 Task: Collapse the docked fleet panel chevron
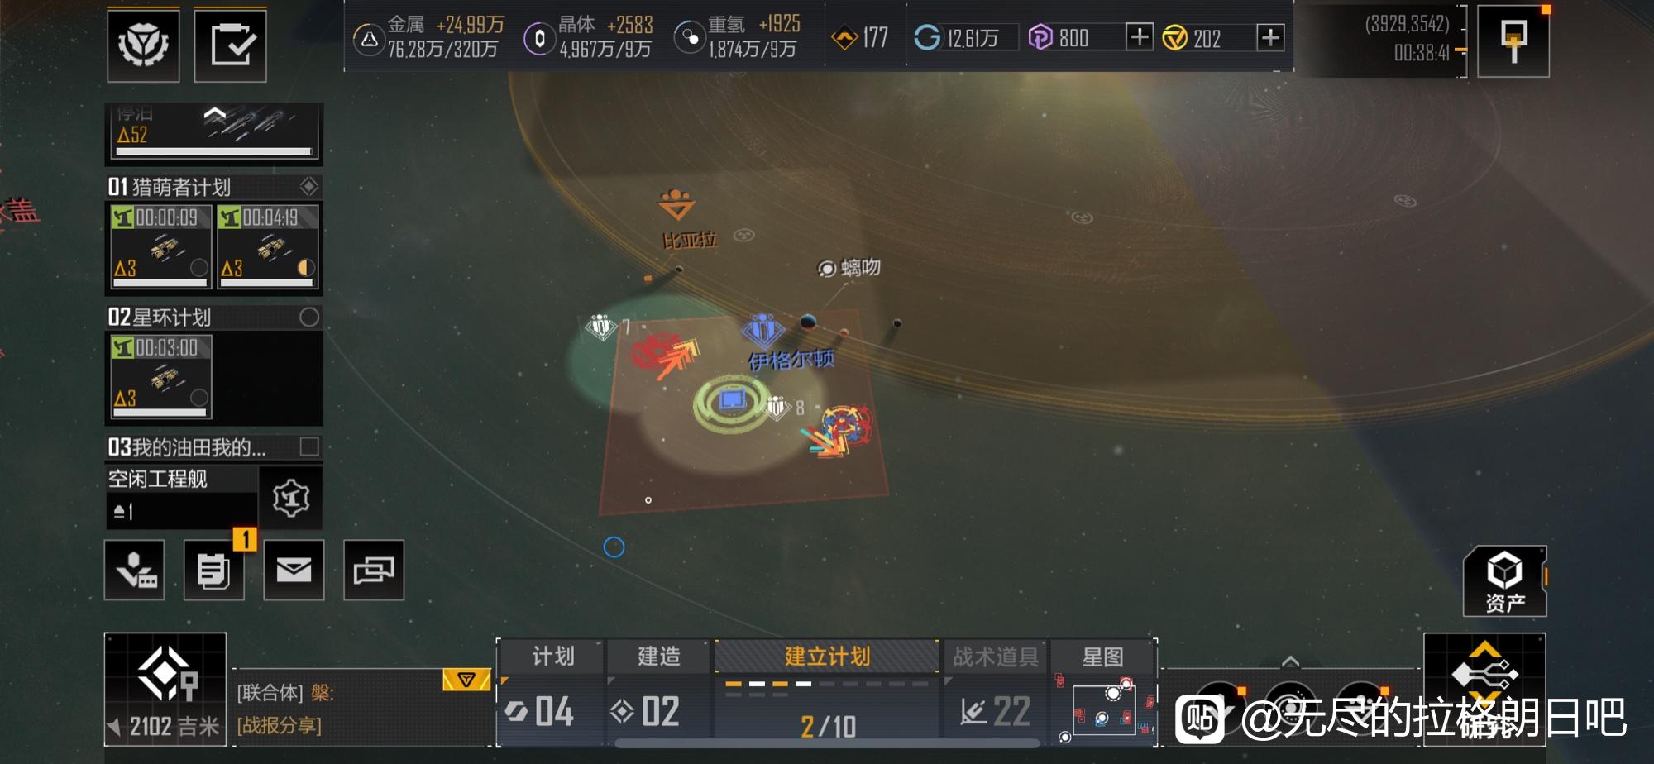point(215,113)
